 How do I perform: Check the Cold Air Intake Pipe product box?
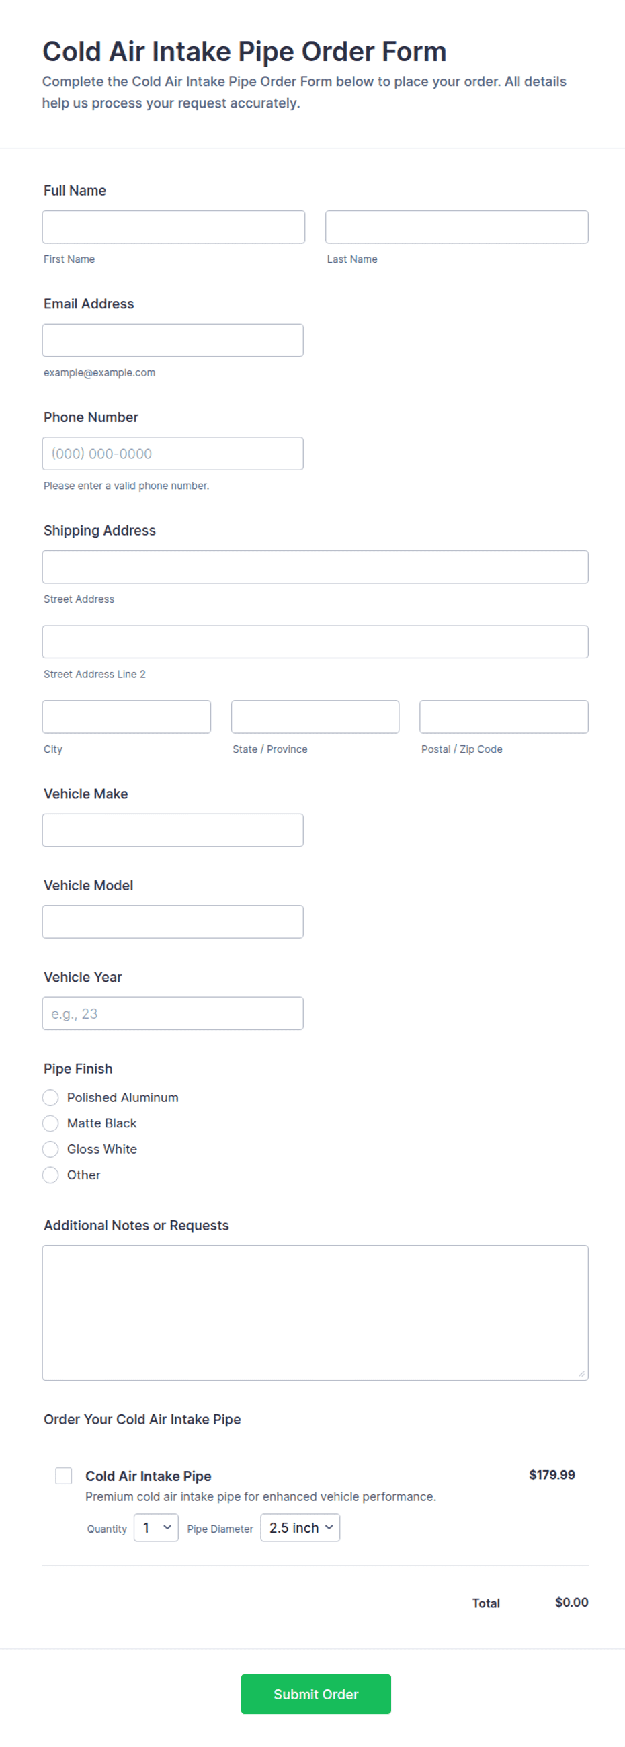click(x=64, y=1476)
